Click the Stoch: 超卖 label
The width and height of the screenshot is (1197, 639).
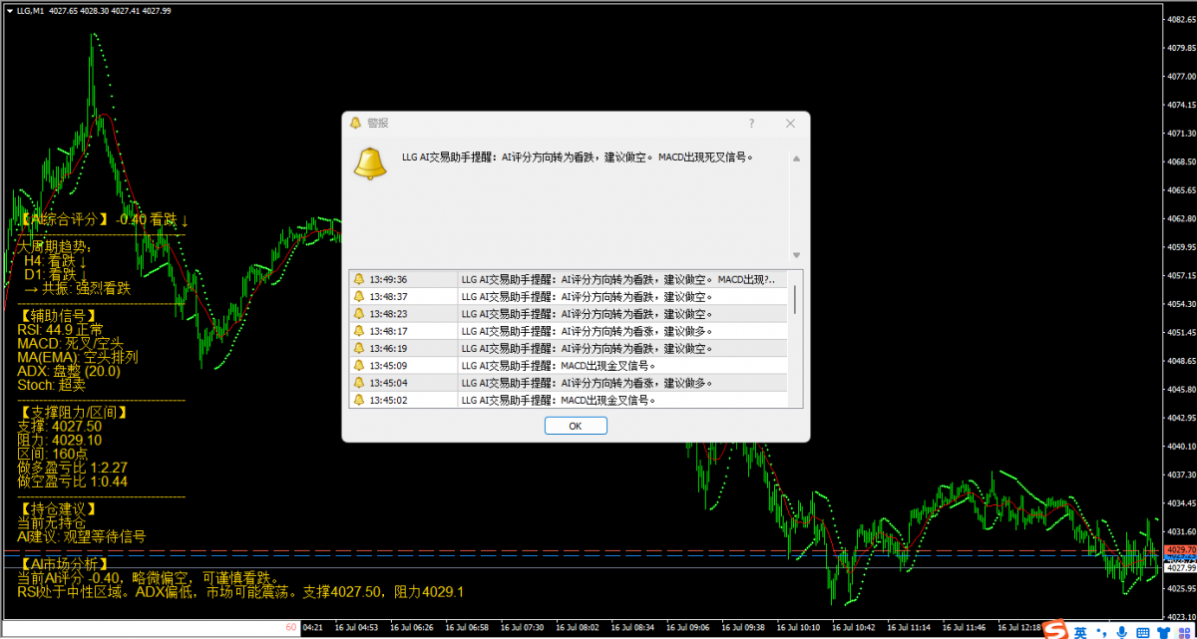click(52, 385)
